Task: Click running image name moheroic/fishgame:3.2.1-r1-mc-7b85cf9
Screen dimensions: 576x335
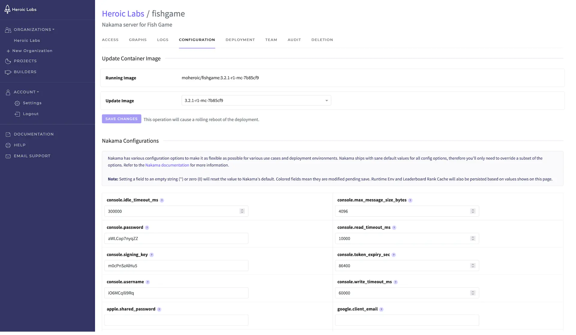Action: coord(220,78)
